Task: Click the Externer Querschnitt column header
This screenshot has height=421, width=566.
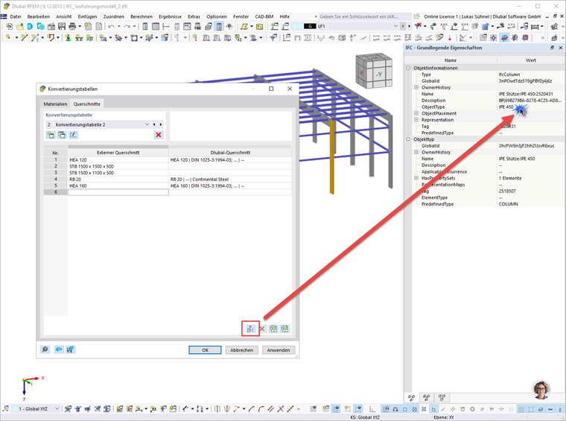Action: 118,153
